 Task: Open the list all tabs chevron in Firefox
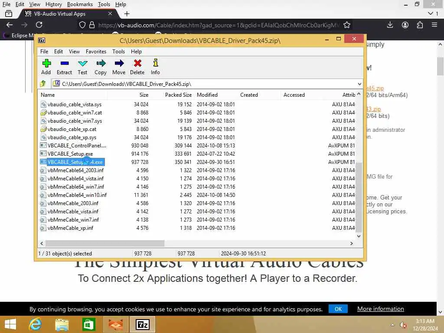(x=431, y=13)
